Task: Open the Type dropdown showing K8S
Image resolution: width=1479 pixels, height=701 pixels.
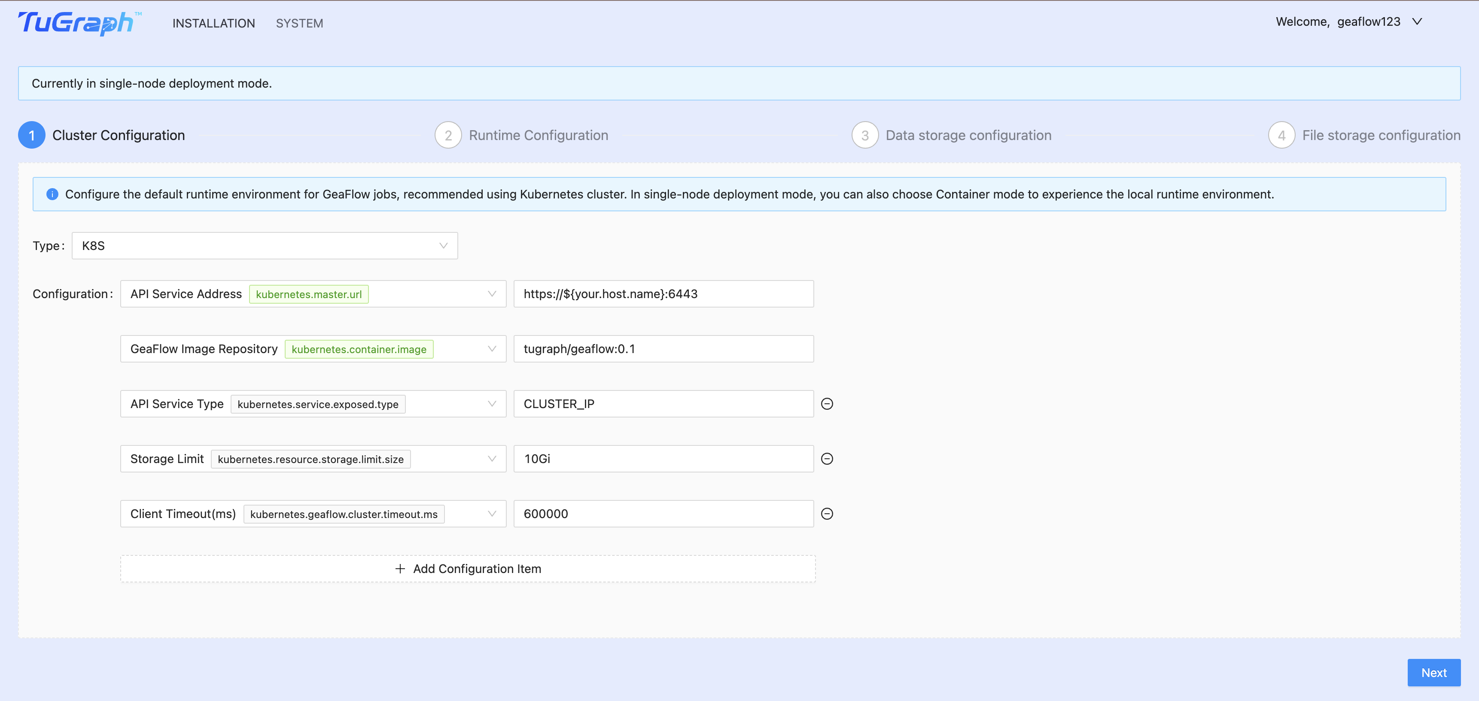Action: [x=264, y=245]
